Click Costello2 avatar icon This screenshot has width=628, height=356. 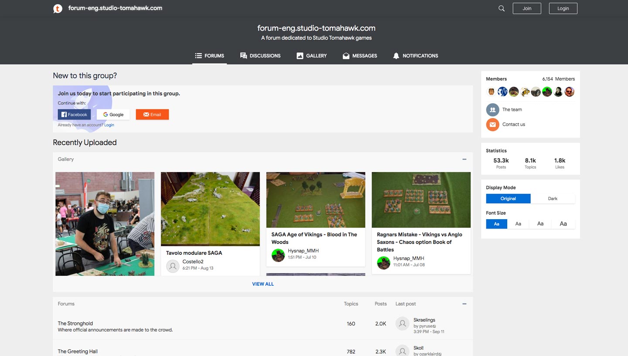(173, 265)
